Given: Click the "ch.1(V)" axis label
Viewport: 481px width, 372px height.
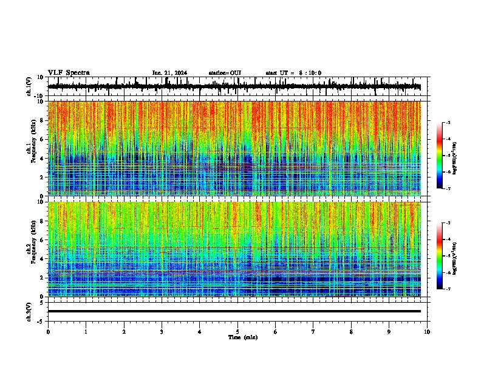Looking at the screenshot, I should click(x=29, y=86).
